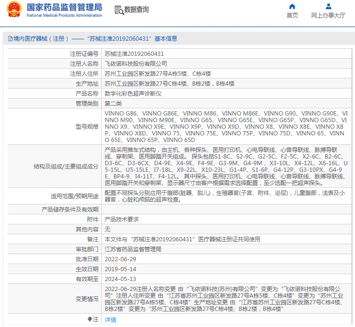Click the 审批部门 row label
Image resolution: width=355 pixels, height=327 pixels.
click(87, 249)
